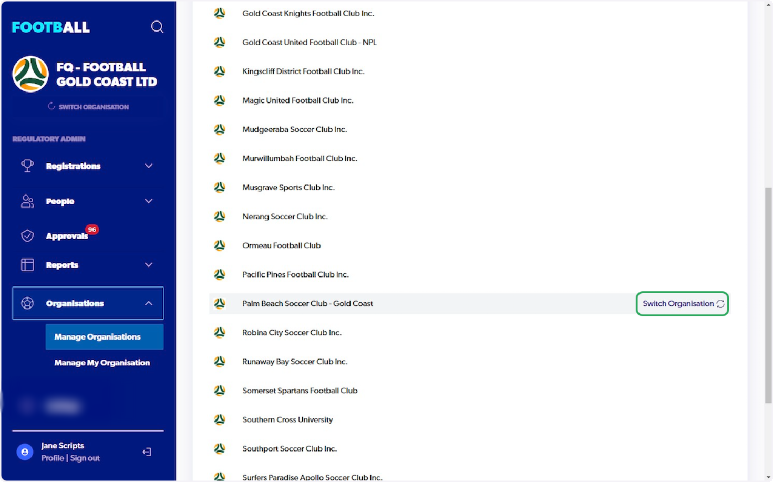The height and width of the screenshot is (482, 773).
Task: Open the Reports menu item
Action: [x=88, y=265]
